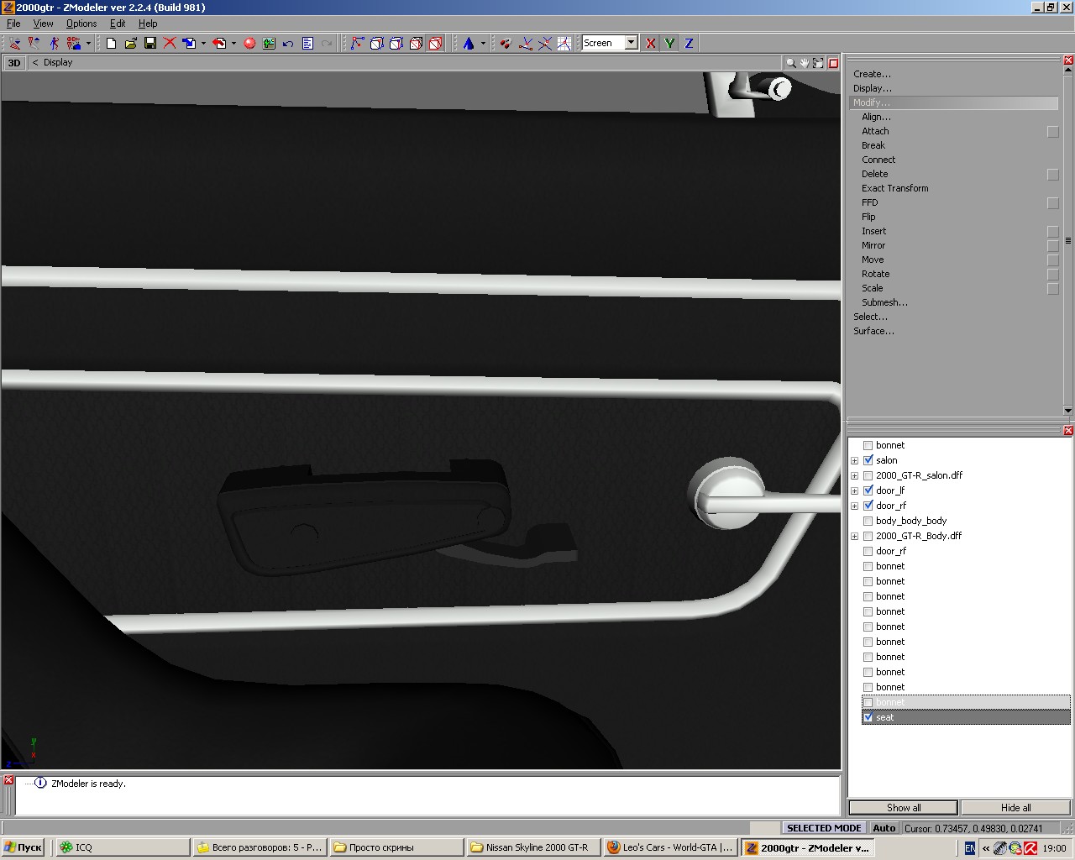1075x860 pixels.
Task: Click the red X icon beside the save icon
Action: [170, 43]
